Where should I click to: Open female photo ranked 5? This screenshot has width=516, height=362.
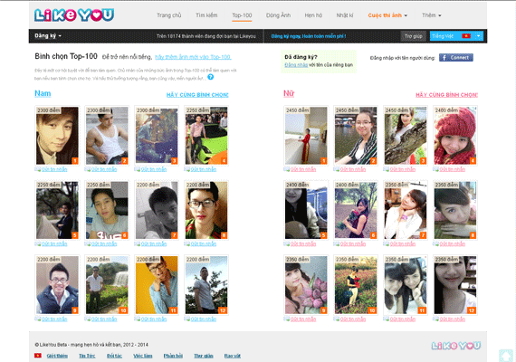306,210
